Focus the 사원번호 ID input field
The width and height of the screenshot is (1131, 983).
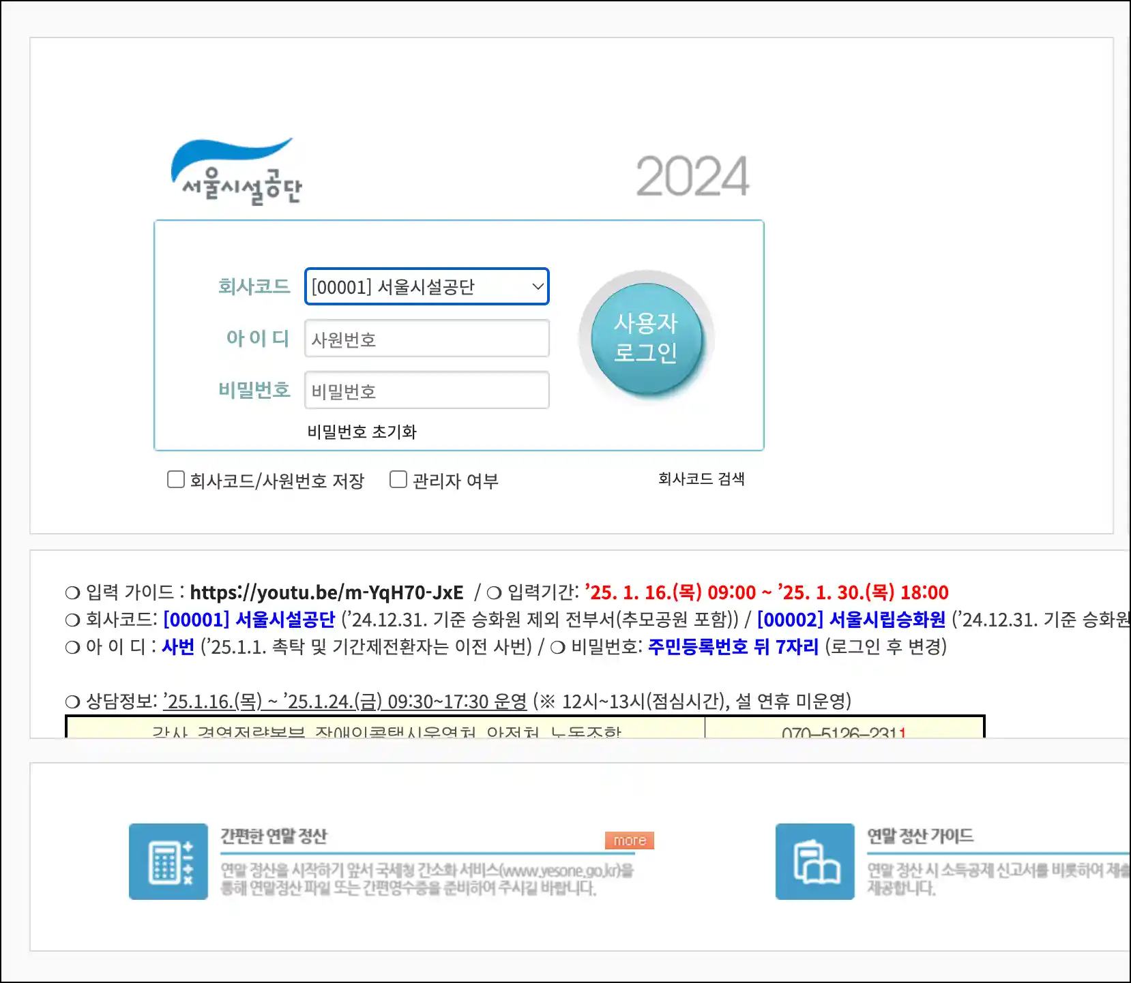click(426, 339)
